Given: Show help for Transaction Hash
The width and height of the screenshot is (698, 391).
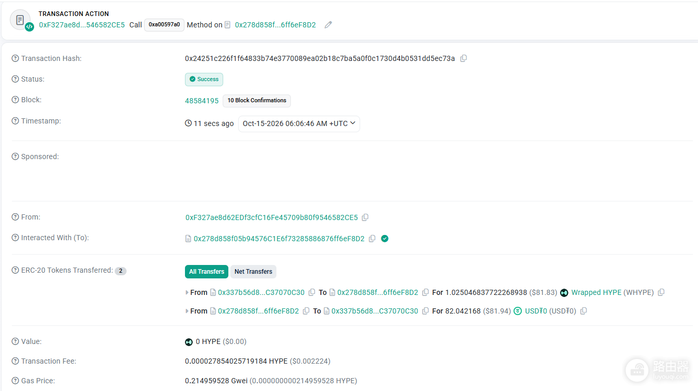Looking at the screenshot, I should (15, 58).
